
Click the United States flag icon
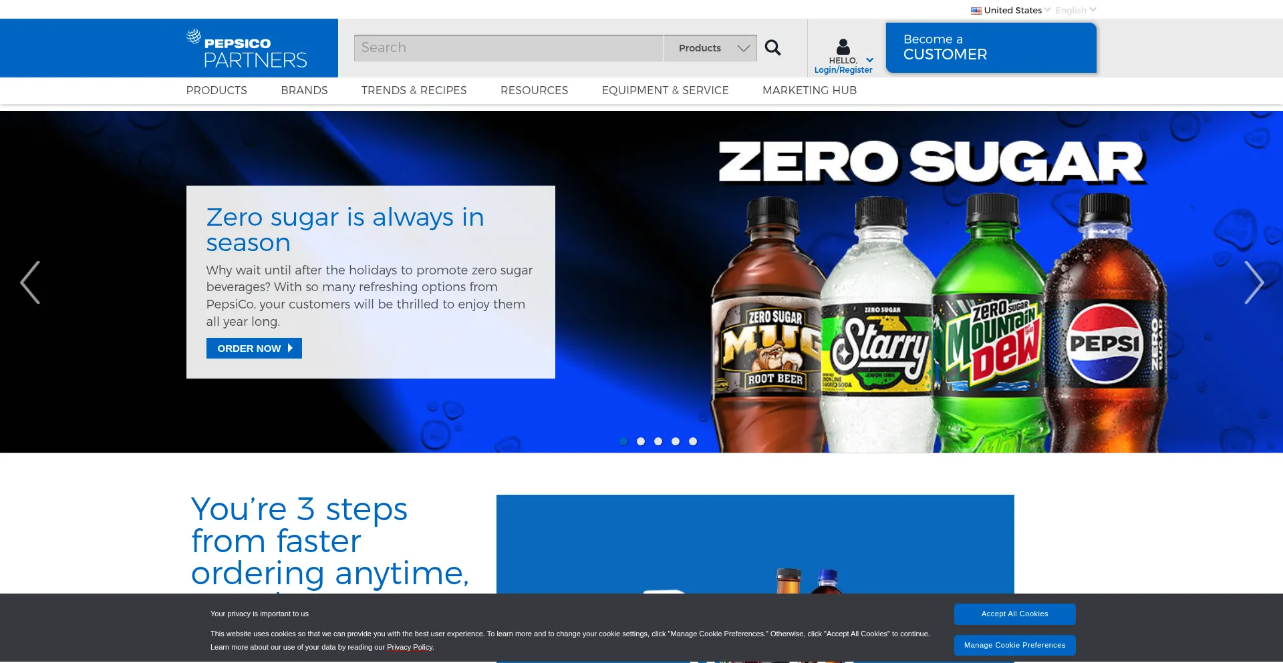pos(976,11)
